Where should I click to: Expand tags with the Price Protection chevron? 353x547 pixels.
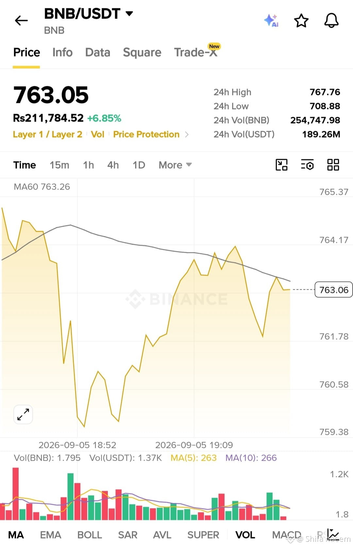point(187,134)
